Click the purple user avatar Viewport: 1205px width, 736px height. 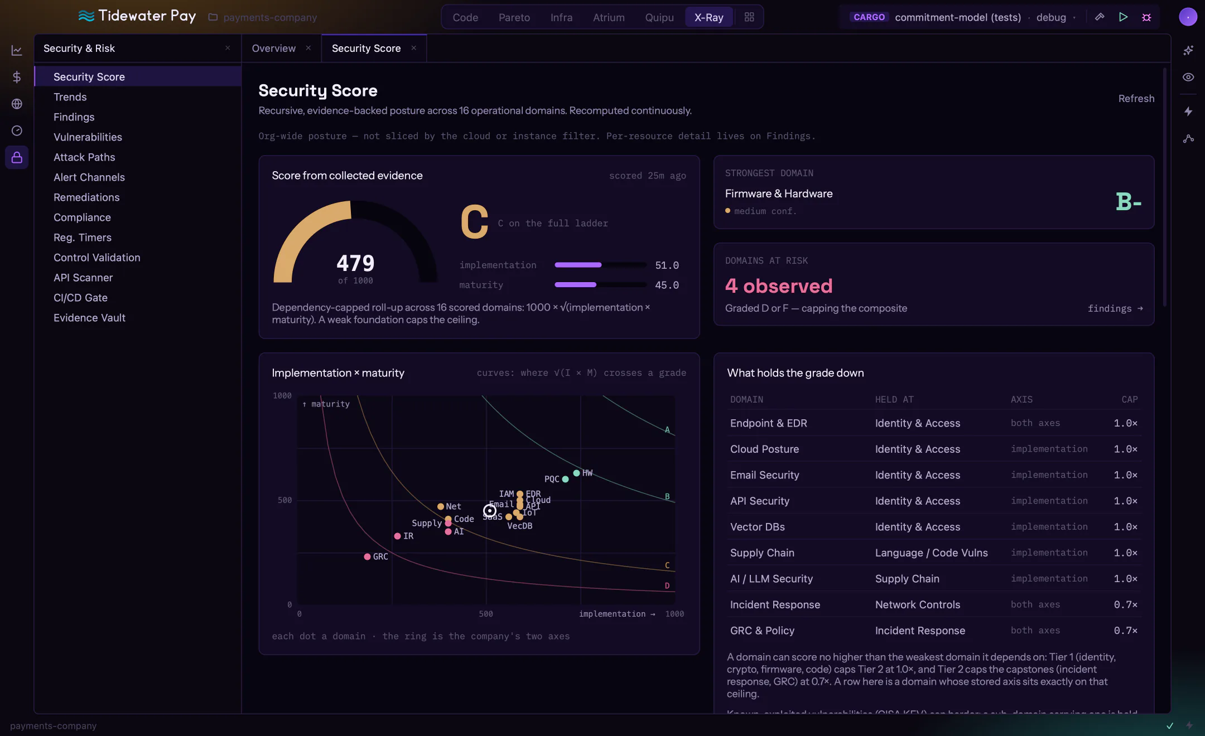click(x=1188, y=17)
